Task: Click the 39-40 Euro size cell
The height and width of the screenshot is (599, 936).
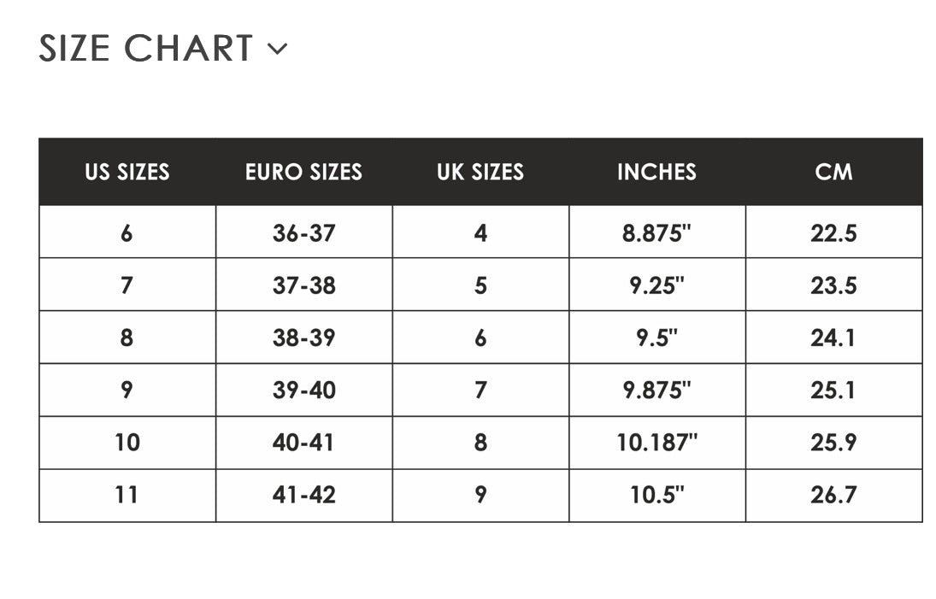Action: 303,391
